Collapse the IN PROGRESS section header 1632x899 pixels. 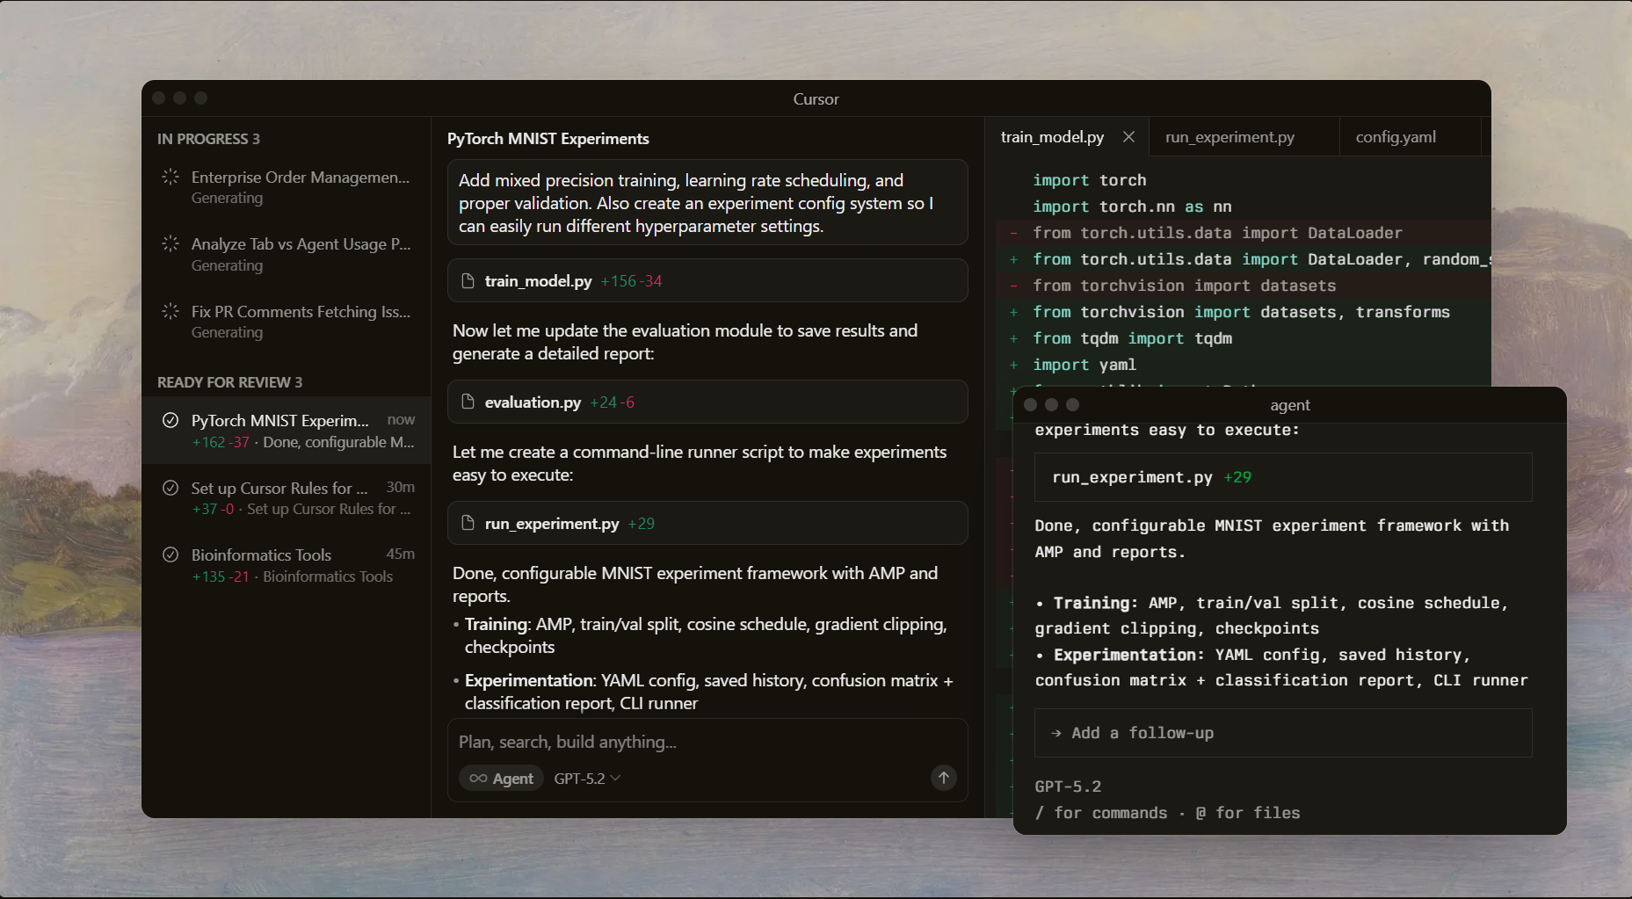tap(208, 139)
